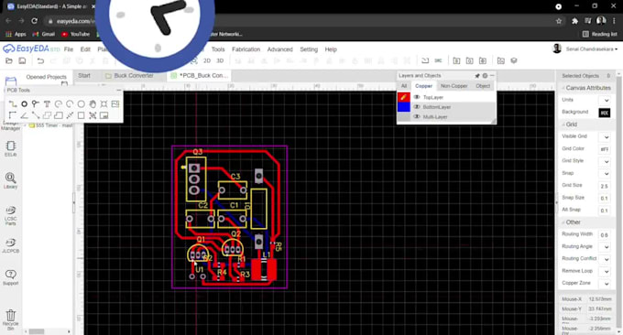Open the Tools menu
623x335 pixels.
coord(218,49)
